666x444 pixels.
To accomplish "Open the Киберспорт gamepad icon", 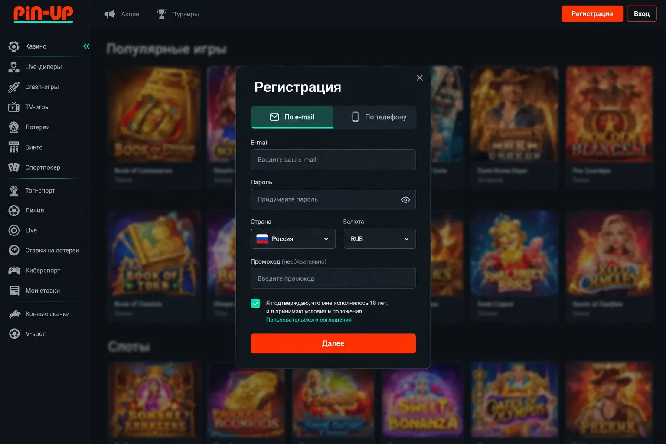I will pyautogui.click(x=14, y=271).
